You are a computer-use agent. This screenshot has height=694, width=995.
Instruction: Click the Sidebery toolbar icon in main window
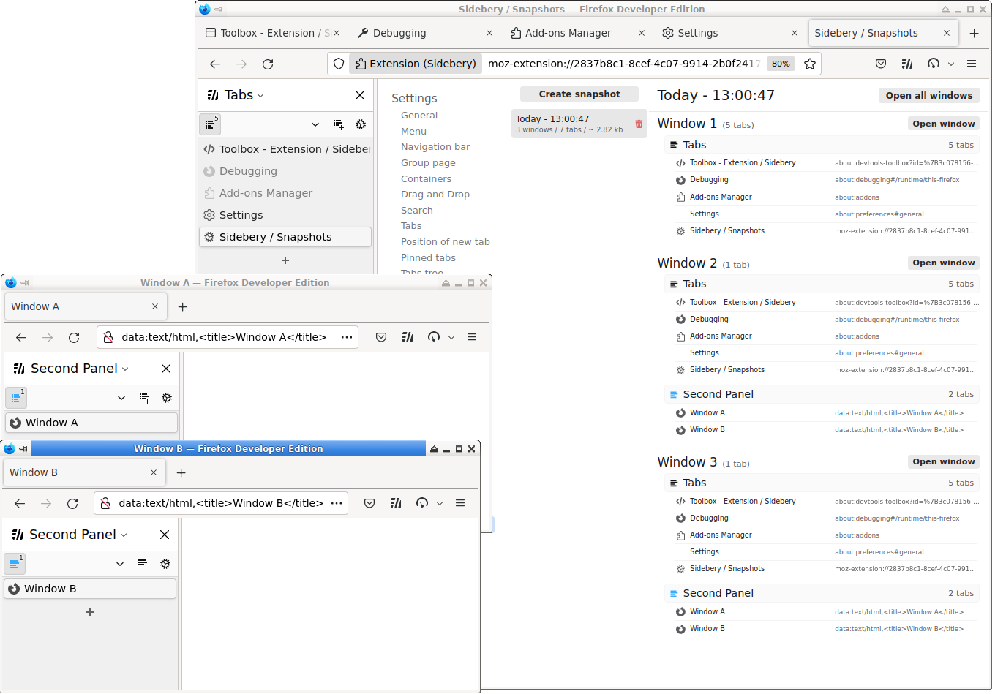[907, 64]
